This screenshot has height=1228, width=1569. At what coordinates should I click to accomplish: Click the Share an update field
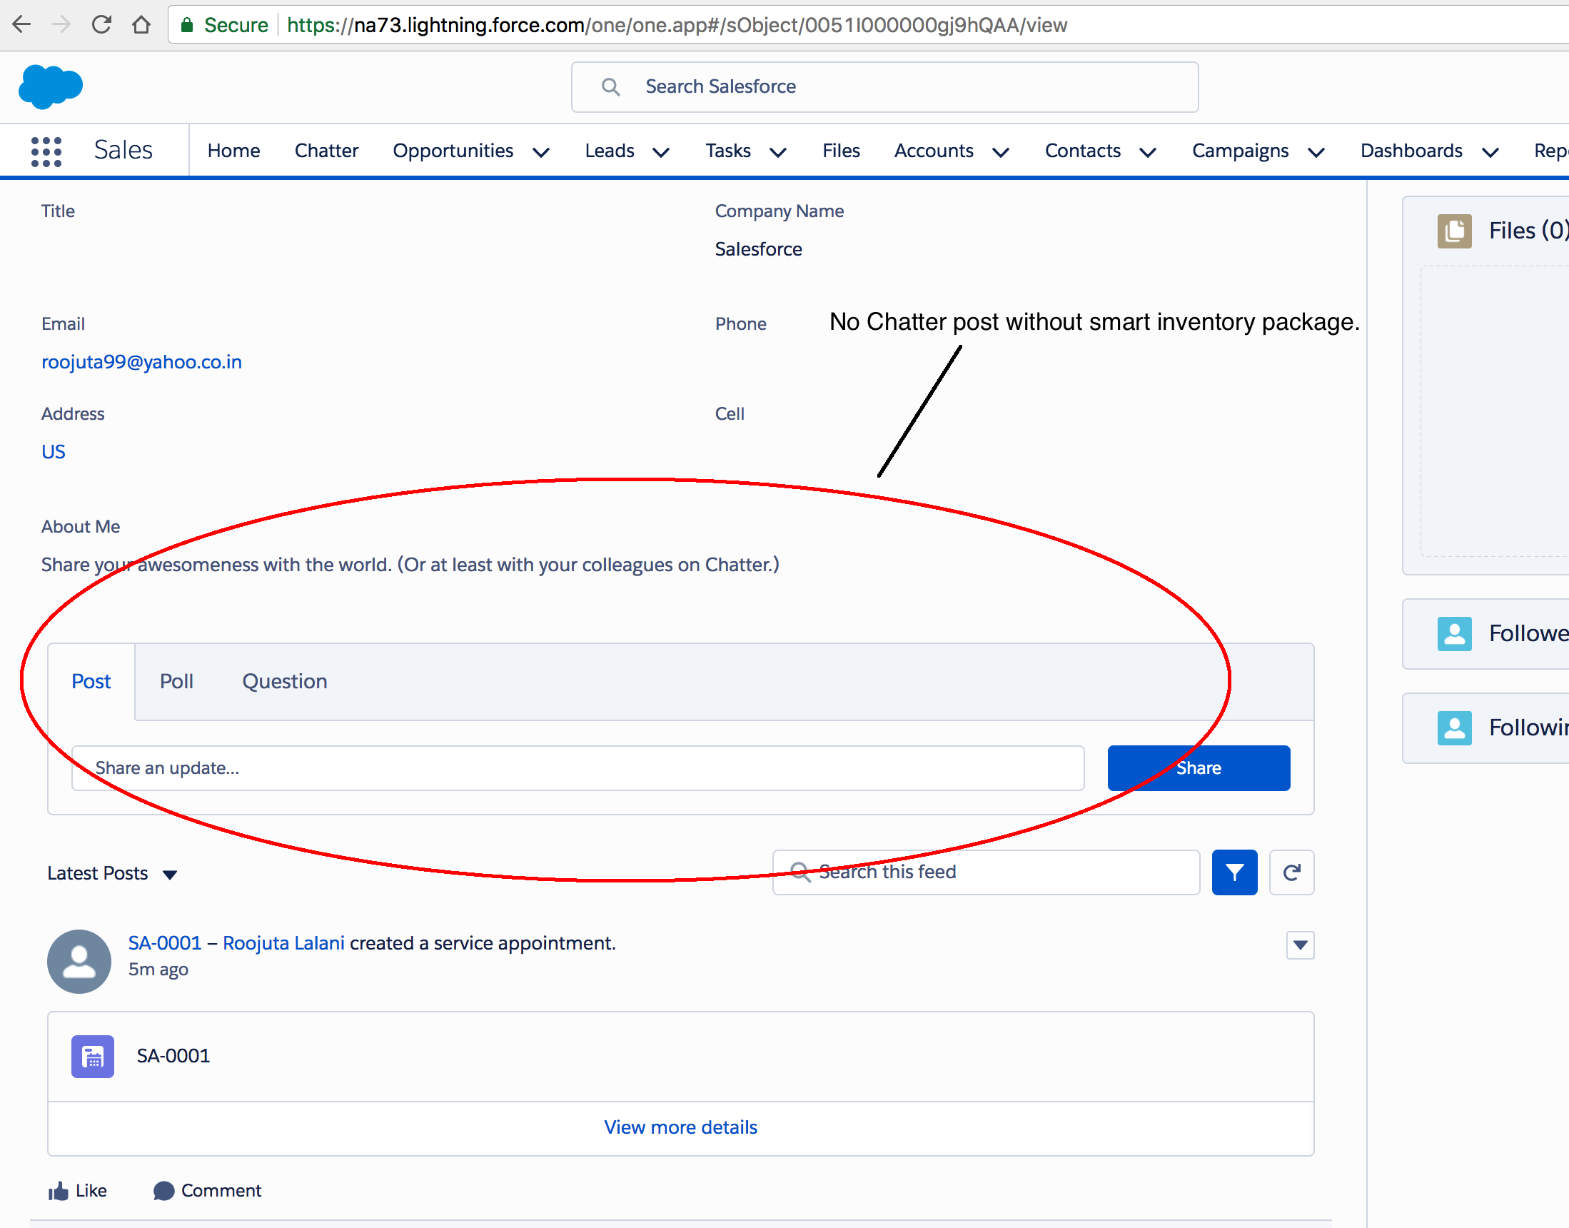pyautogui.click(x=577, y=768)
